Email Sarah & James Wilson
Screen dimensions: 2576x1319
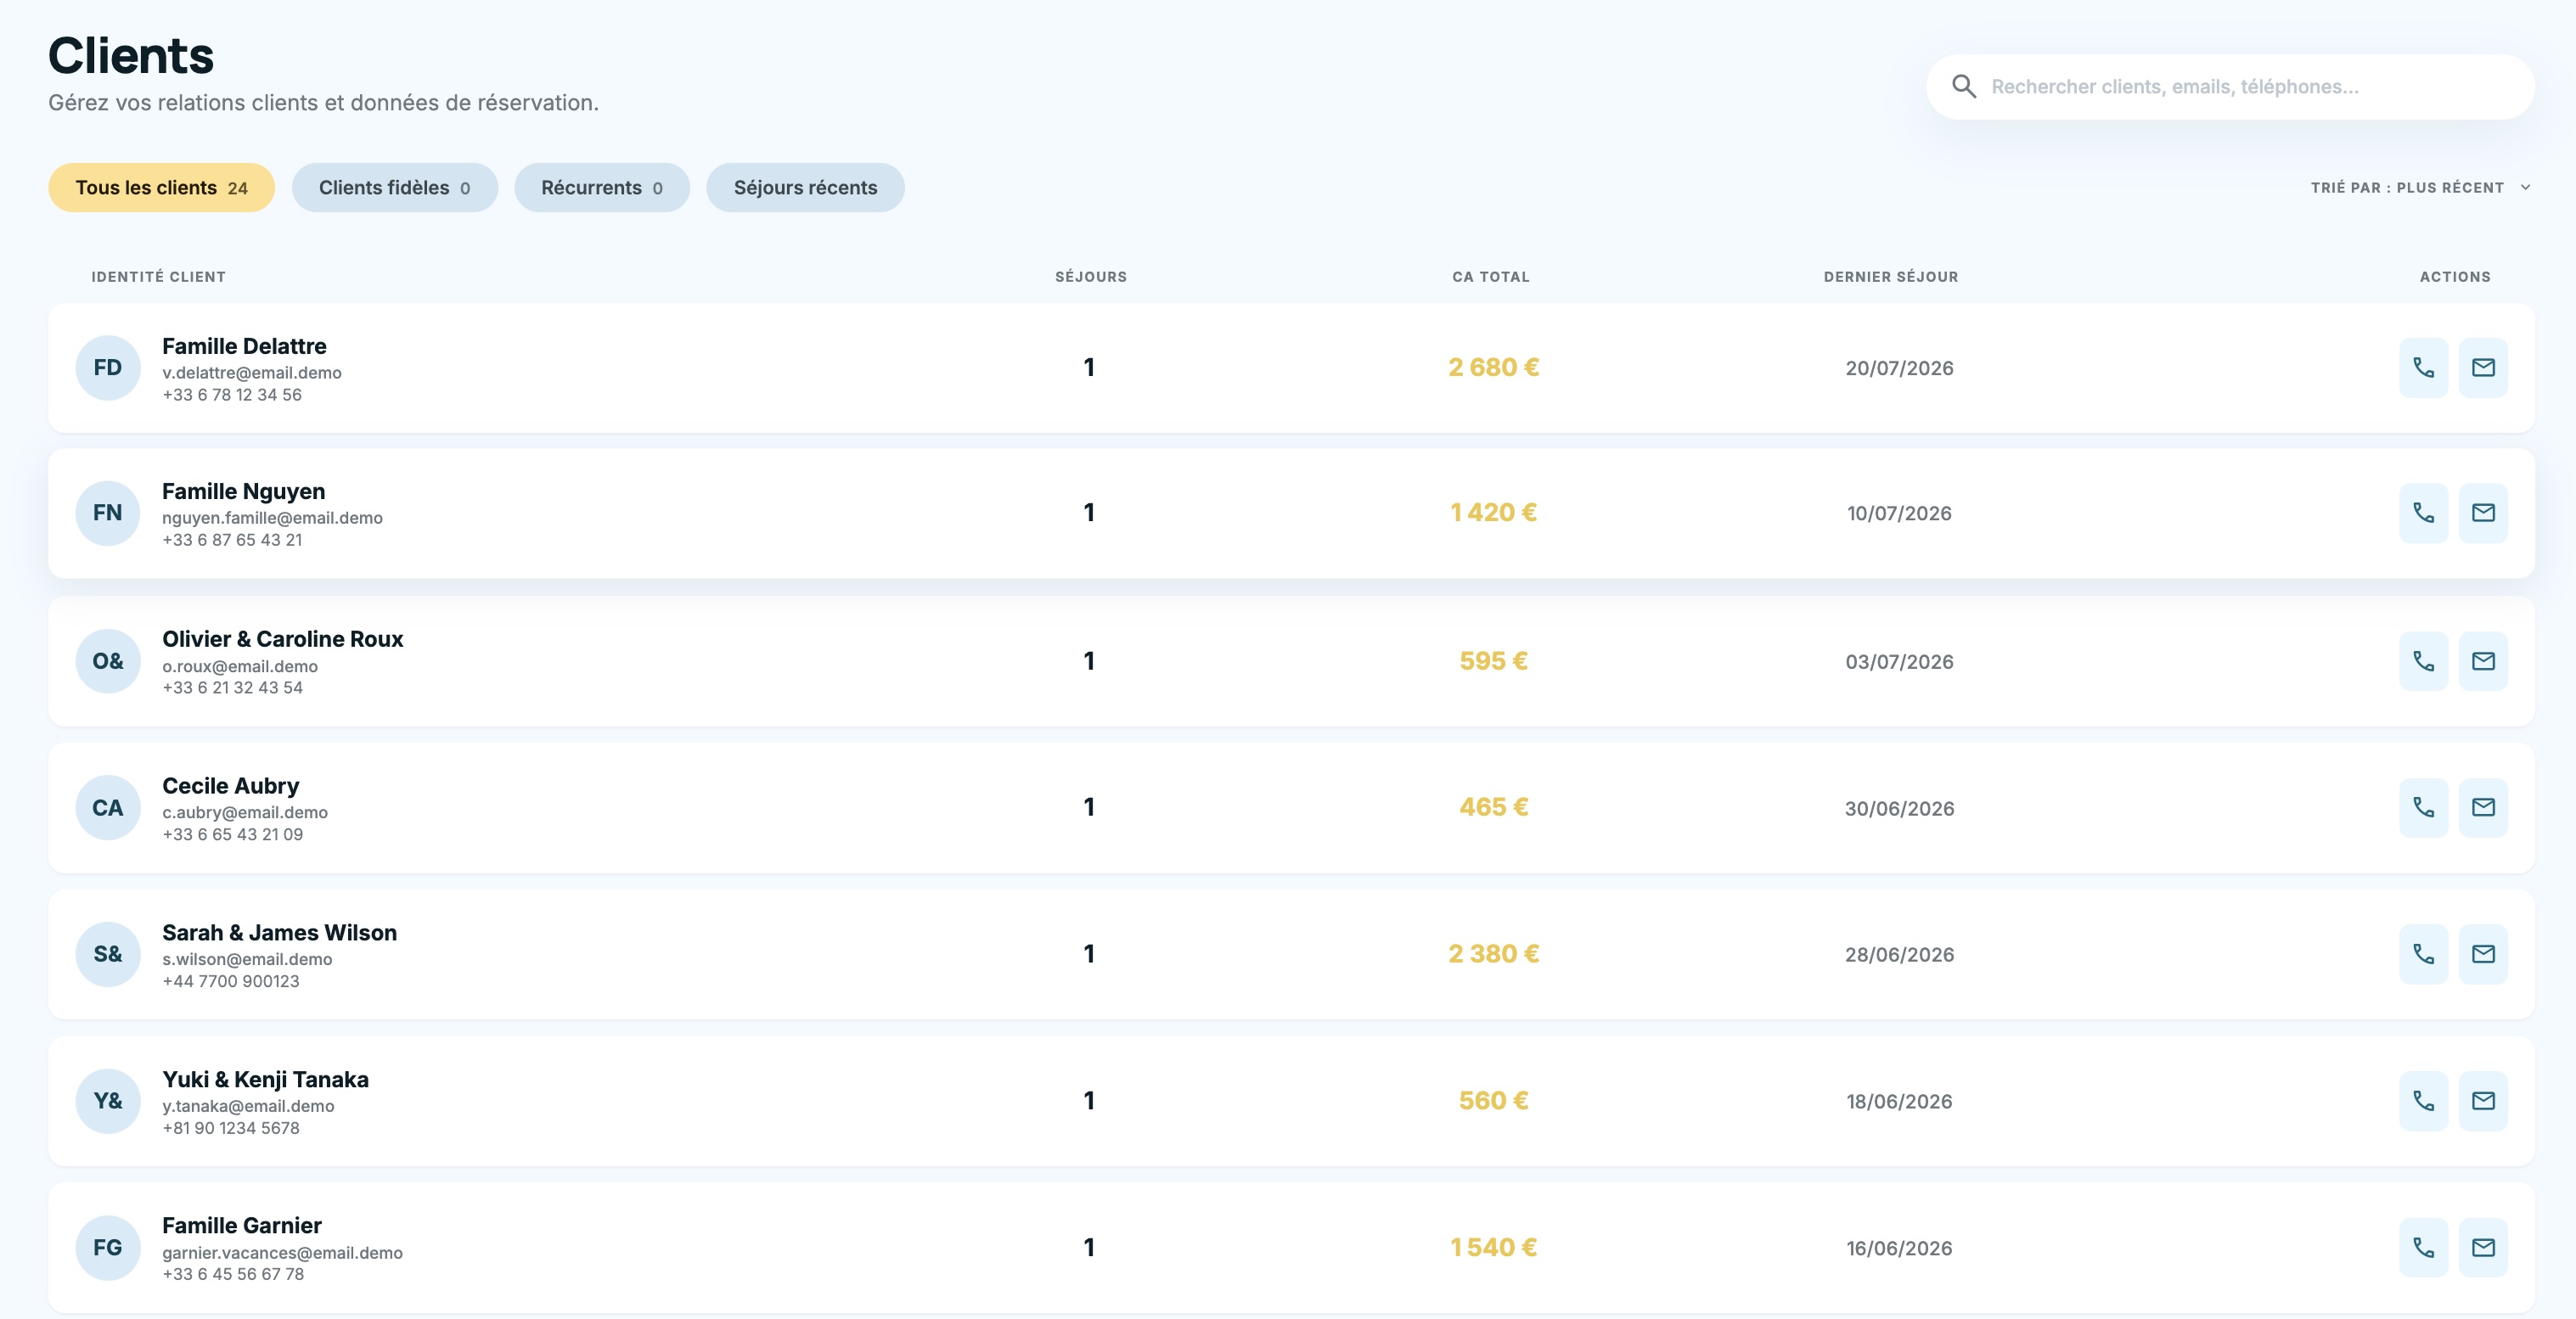[2483, 954]
